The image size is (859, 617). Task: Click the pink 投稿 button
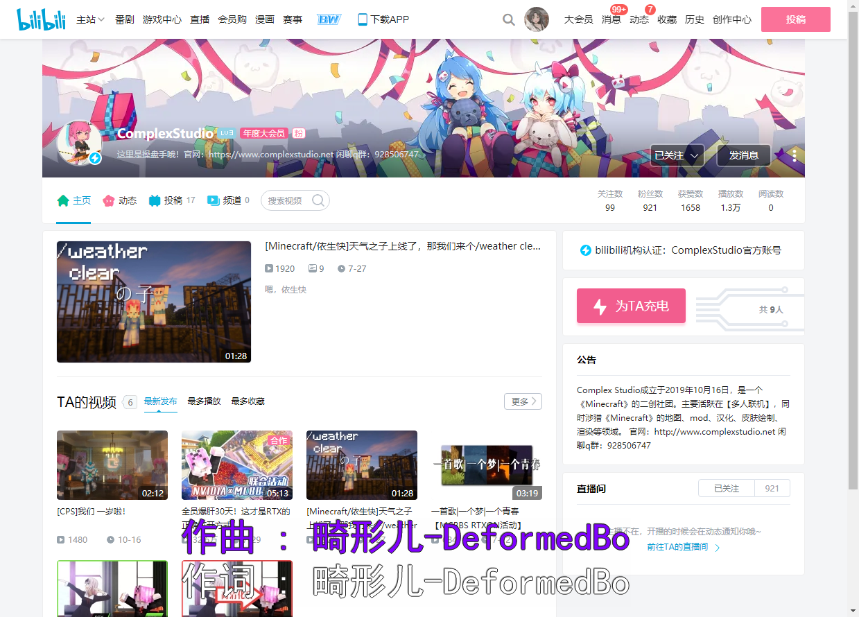coord(796,19)
